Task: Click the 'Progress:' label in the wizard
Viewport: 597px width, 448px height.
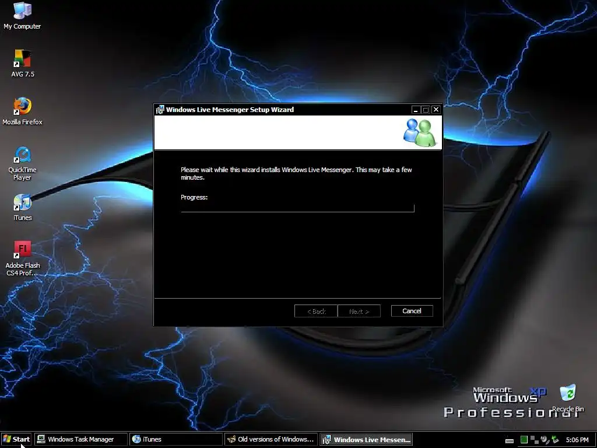Action: click(194, 197)
